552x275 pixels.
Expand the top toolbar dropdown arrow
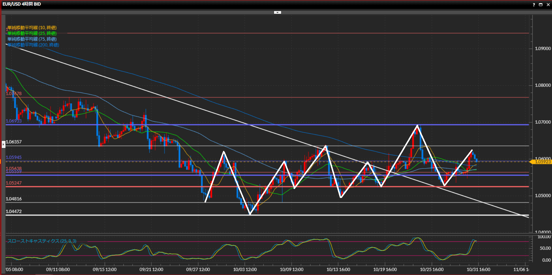tap(277, 12)
